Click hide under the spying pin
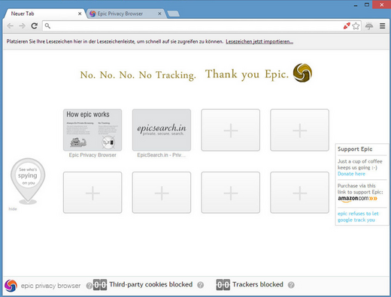This screenshot has width=391, height=297. coord(13,209)
